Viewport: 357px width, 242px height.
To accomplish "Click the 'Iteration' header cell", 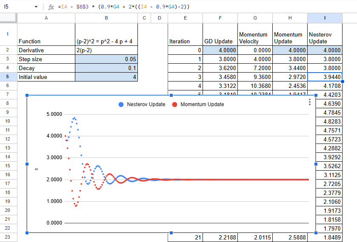I will pos(186,34).
